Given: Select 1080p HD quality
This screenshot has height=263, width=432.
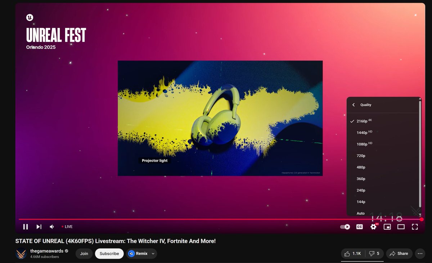Looking at the screenshot, I should point(383,144).
